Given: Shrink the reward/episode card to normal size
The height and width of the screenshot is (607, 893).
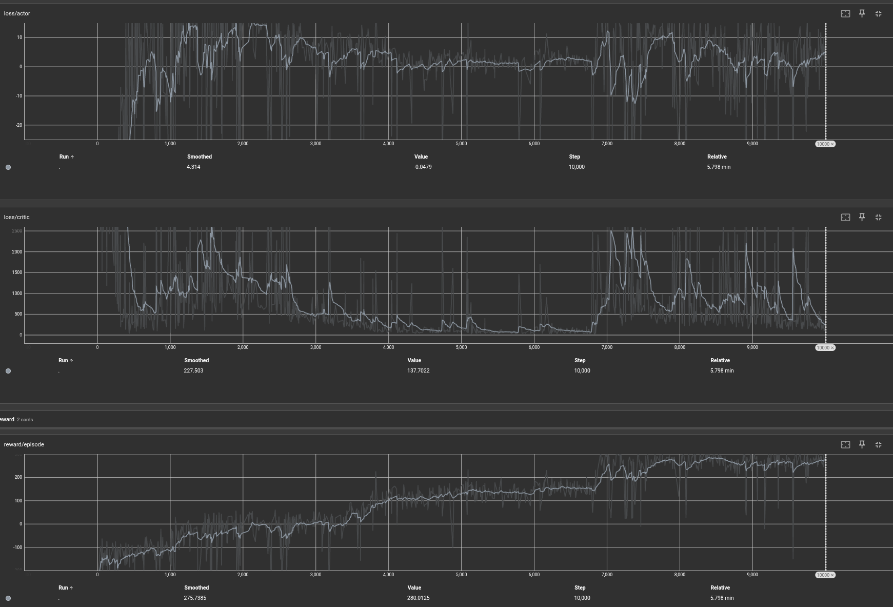Looking at the screenshot, I should point(878,445).
